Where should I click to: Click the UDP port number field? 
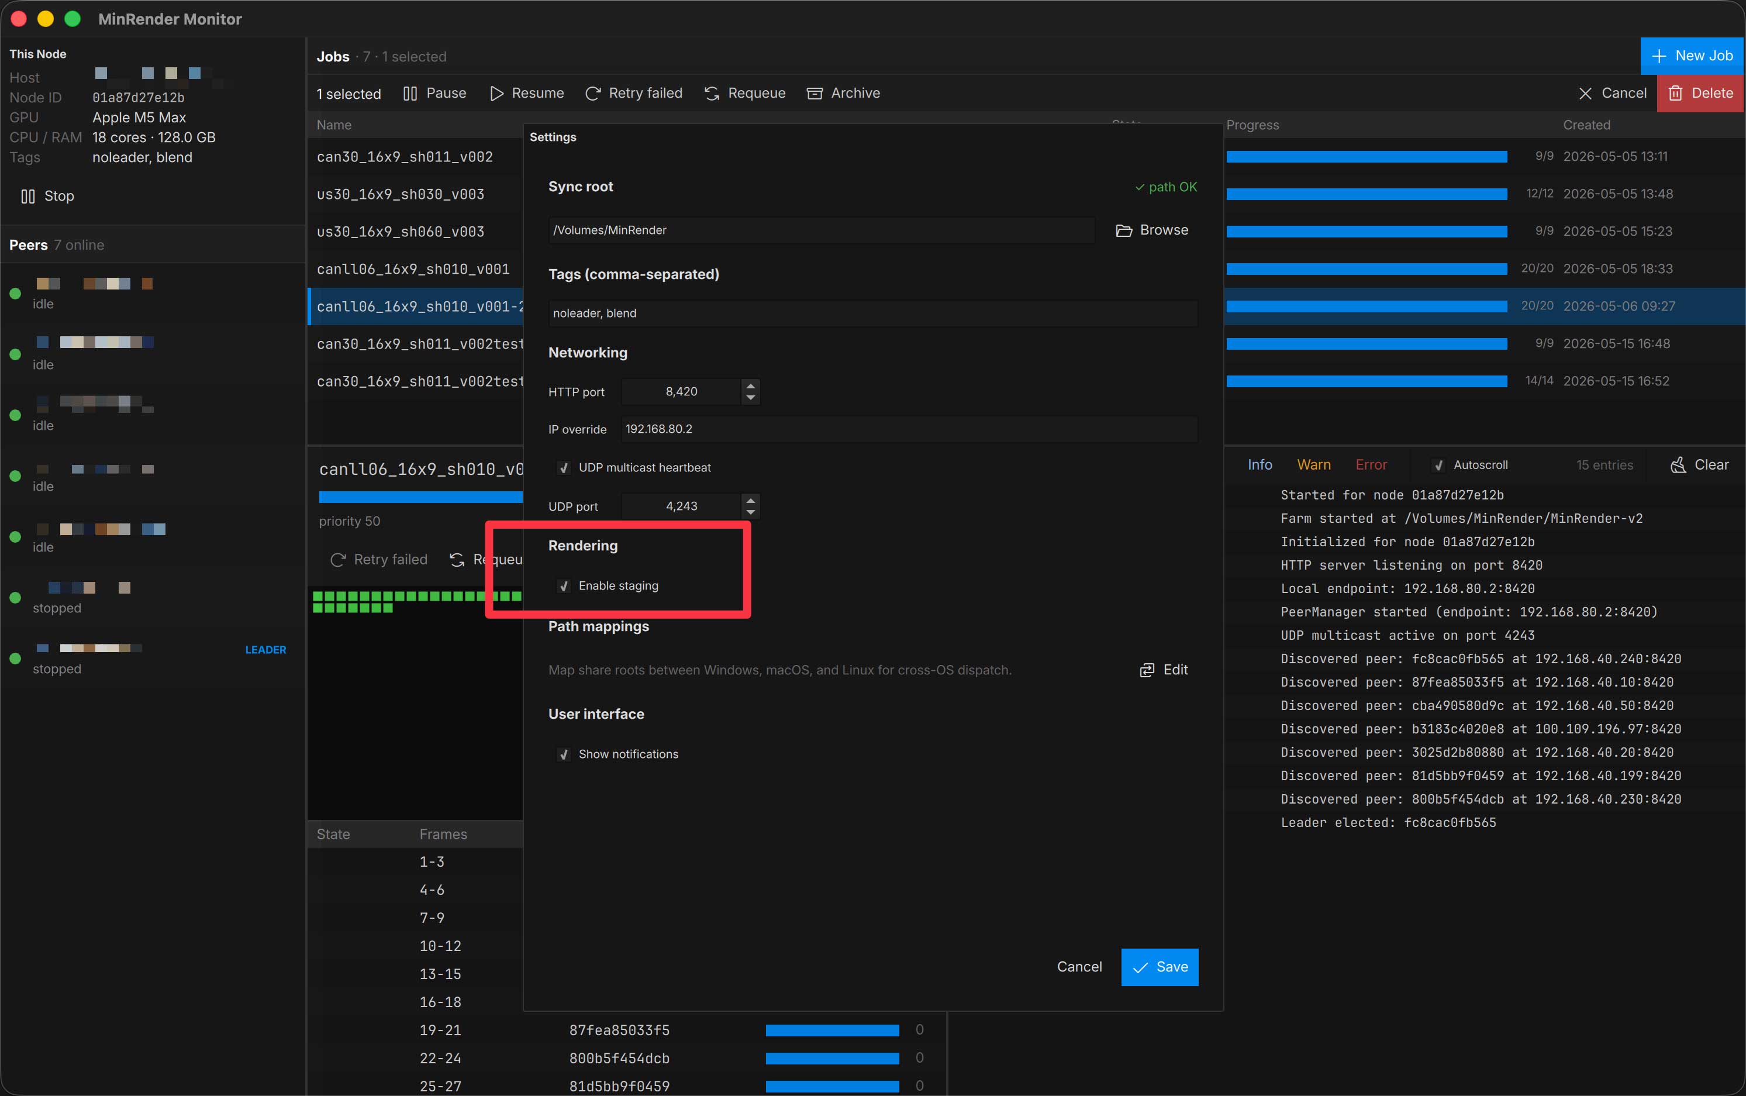(681, 506)
